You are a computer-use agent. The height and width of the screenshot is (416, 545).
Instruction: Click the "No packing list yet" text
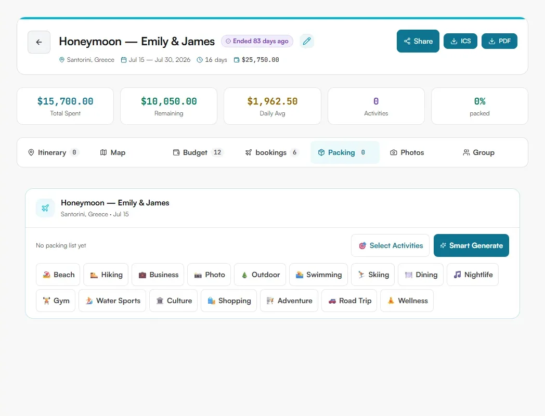click(61, 245)
